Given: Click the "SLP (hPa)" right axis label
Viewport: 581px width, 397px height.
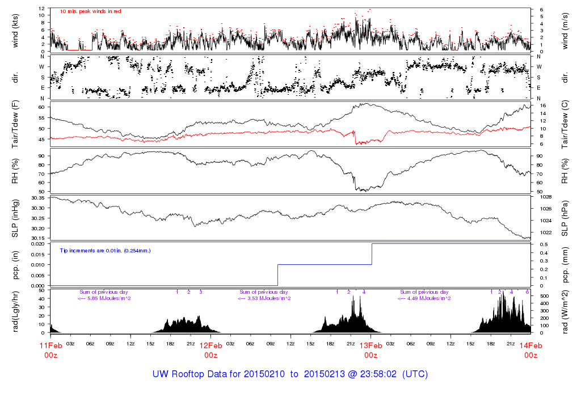Looking at the screenshot, I should 566,218.
